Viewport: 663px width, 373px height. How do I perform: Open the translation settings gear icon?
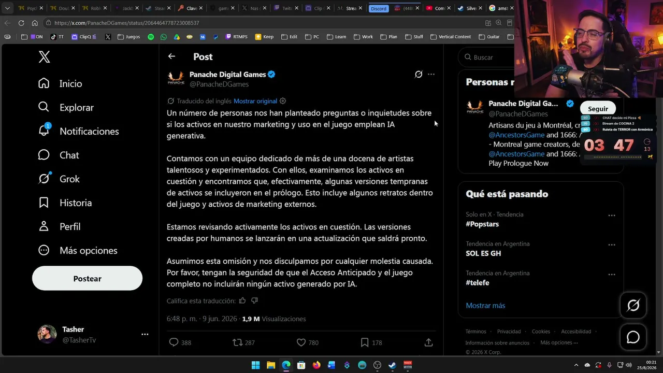click(x=283, y=101)
